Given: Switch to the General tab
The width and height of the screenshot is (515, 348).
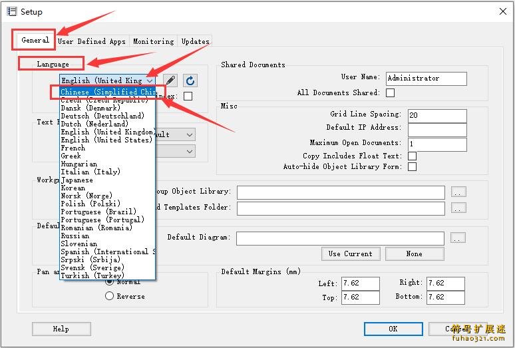Looking at the screenshot, I should (x=35, y=41).
